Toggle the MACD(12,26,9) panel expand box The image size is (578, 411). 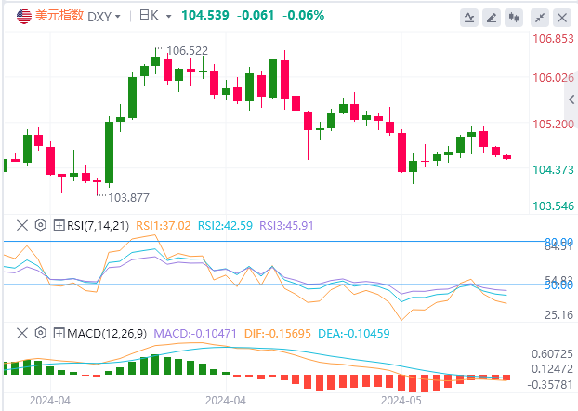coord(58,332)
